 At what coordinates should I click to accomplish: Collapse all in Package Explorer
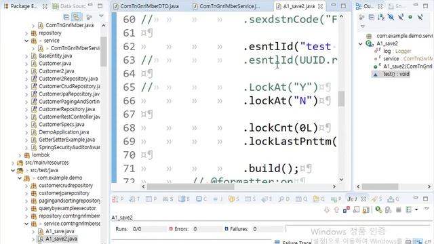pyautogui.click(x=66, y=17)
